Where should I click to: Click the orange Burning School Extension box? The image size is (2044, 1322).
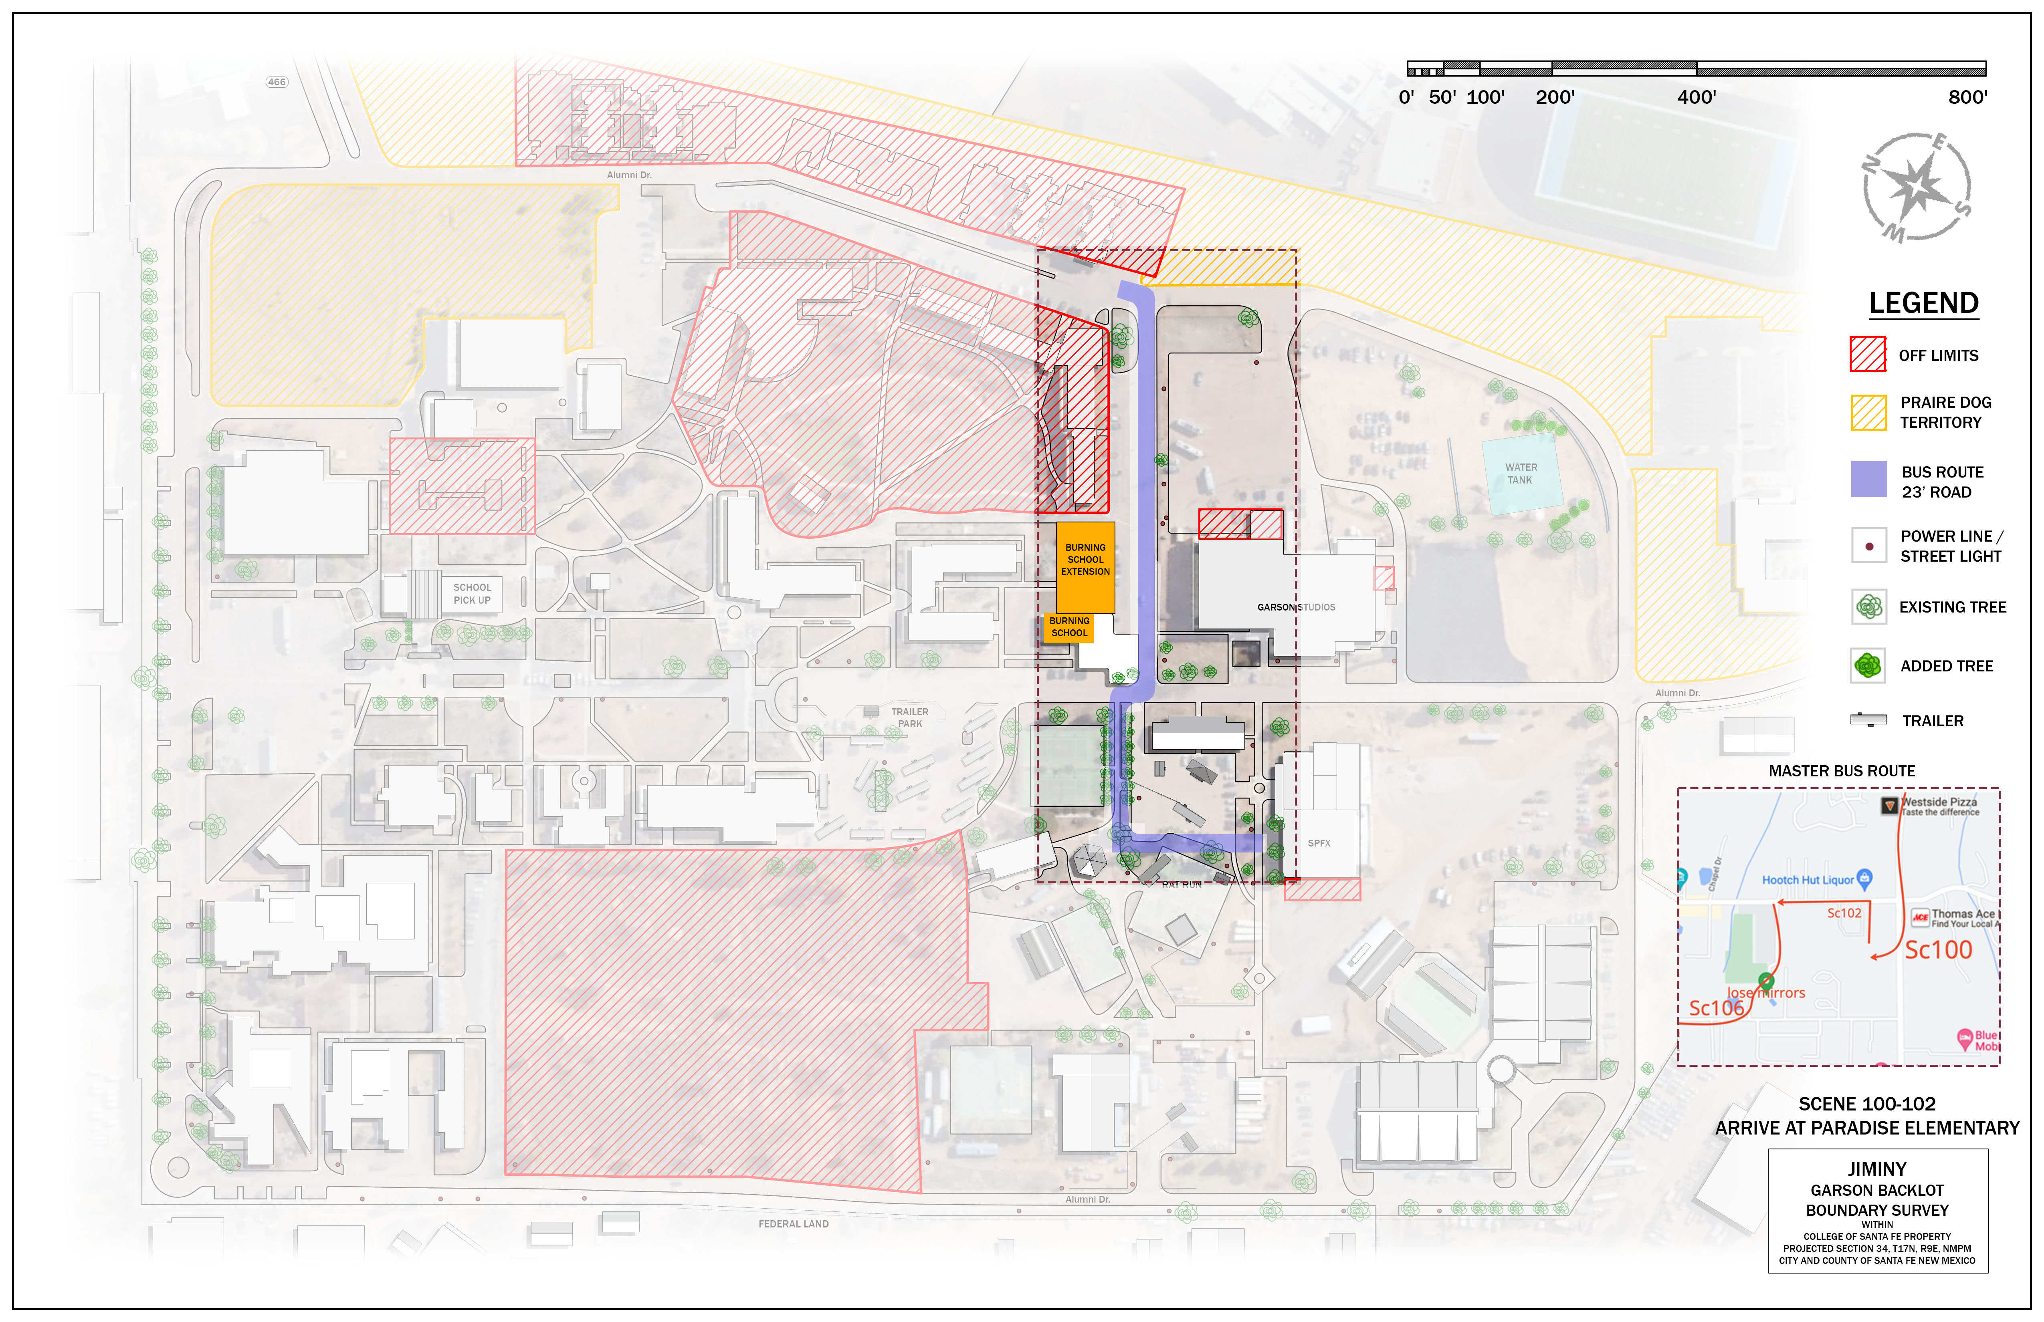[x=1086, y=566]
